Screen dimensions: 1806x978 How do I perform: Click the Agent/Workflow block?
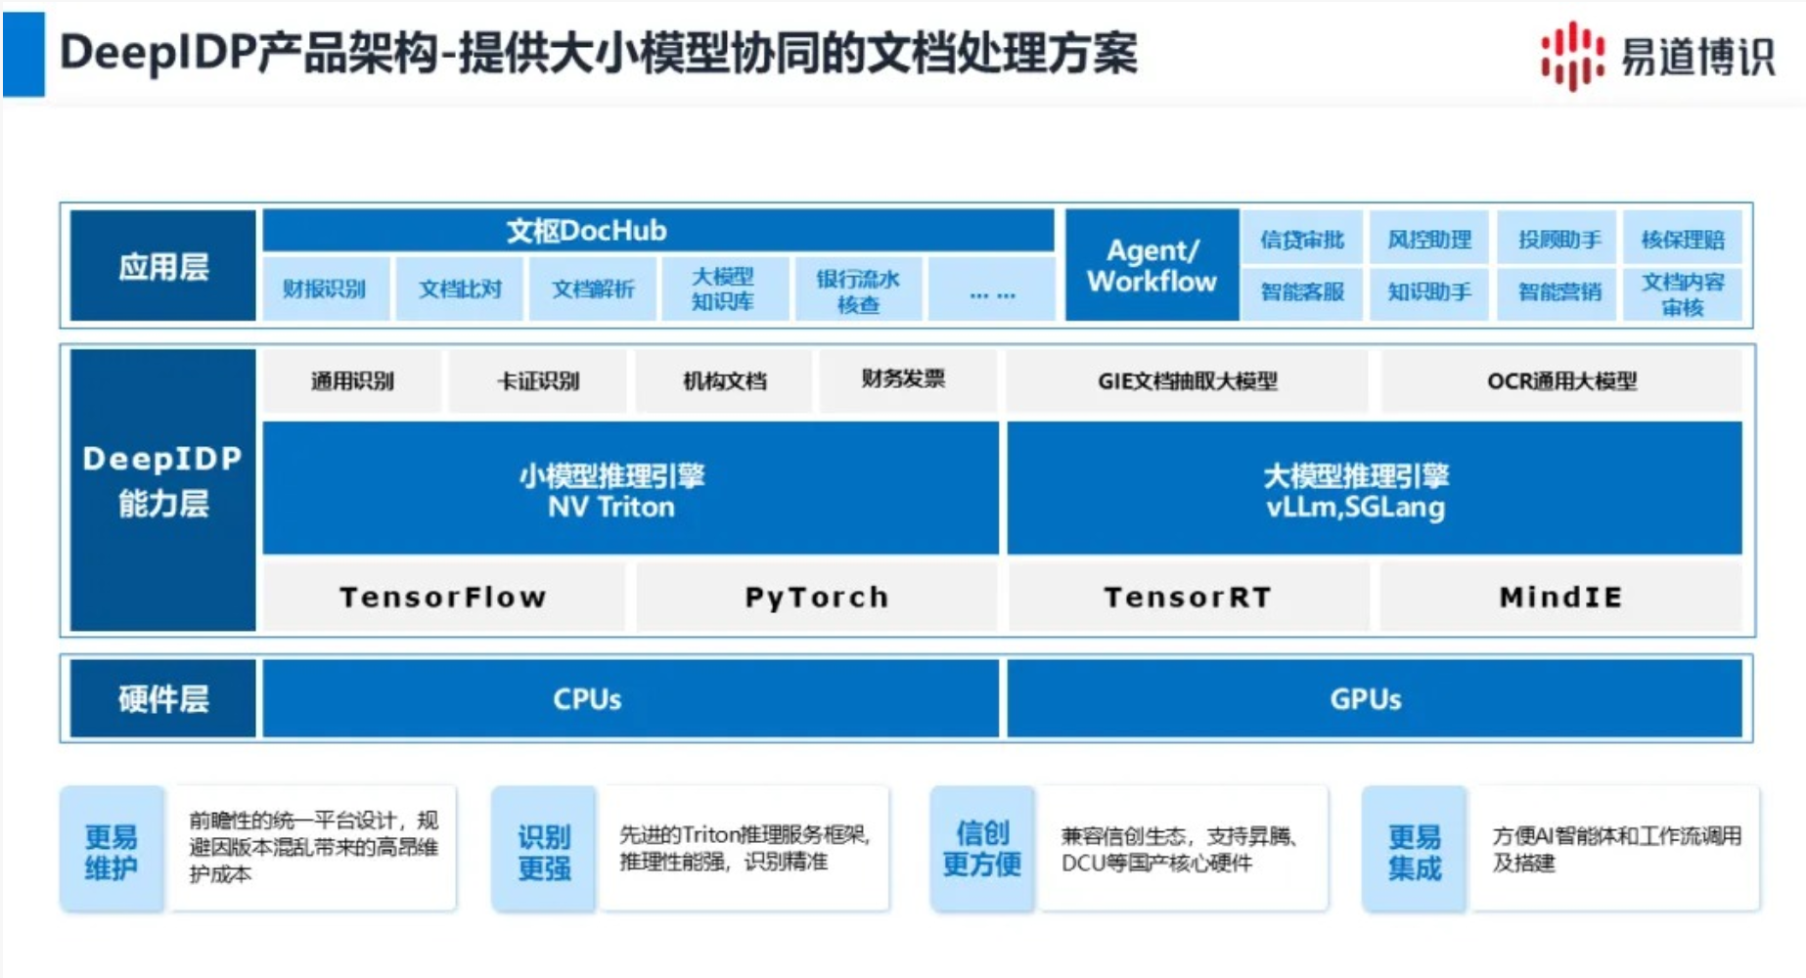click(1151, 266)
